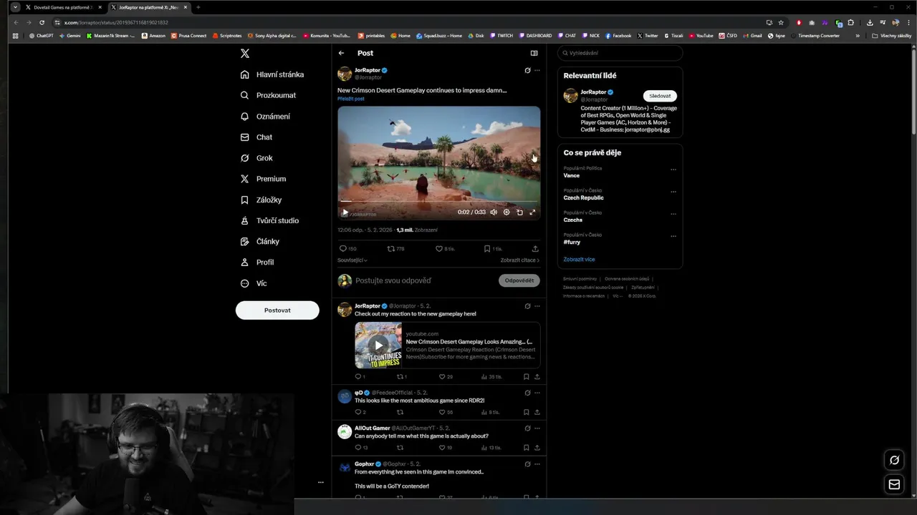Repost the main post (778)

tap(390, 249)
